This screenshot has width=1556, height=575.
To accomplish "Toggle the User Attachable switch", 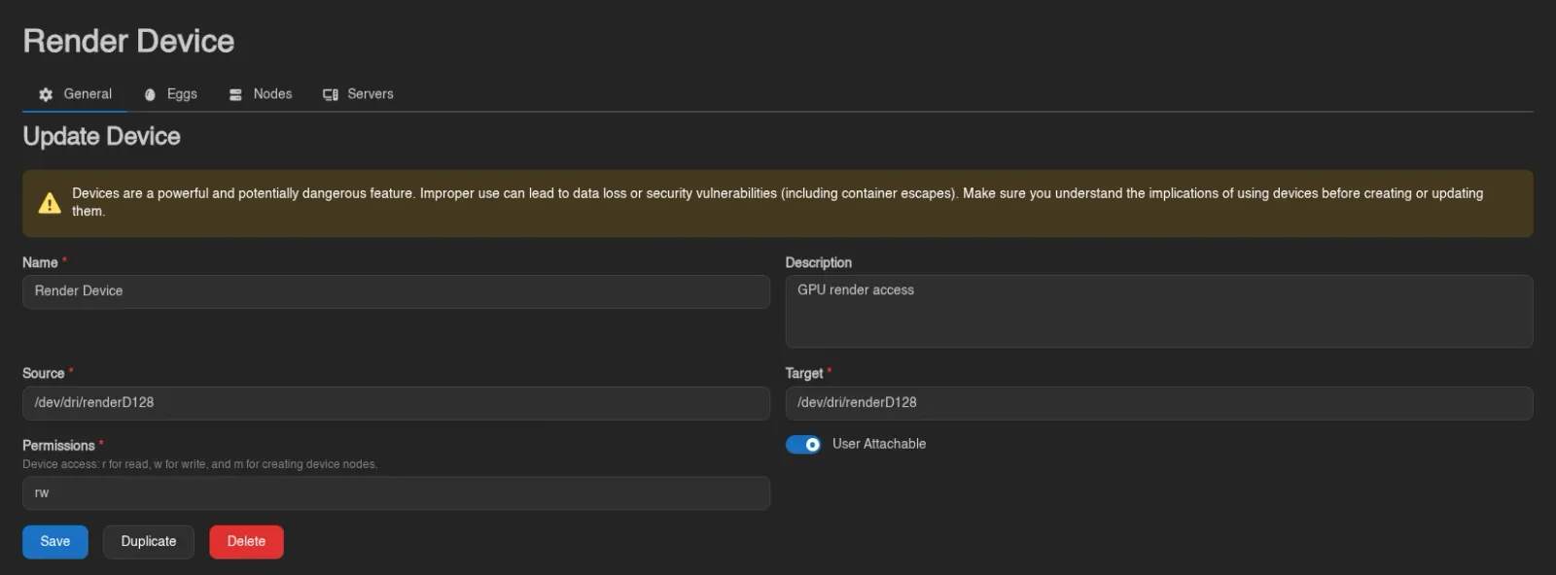I will [x=803, y=444].
